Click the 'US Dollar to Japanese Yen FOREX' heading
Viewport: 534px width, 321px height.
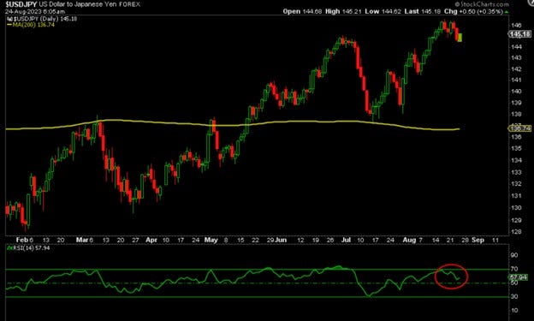[x=90, y=4]
